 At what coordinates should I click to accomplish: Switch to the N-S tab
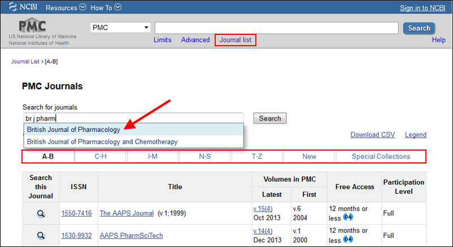pos(204,156)
